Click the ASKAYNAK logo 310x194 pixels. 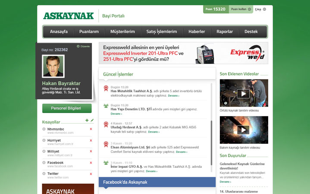[x=69, y=16]
